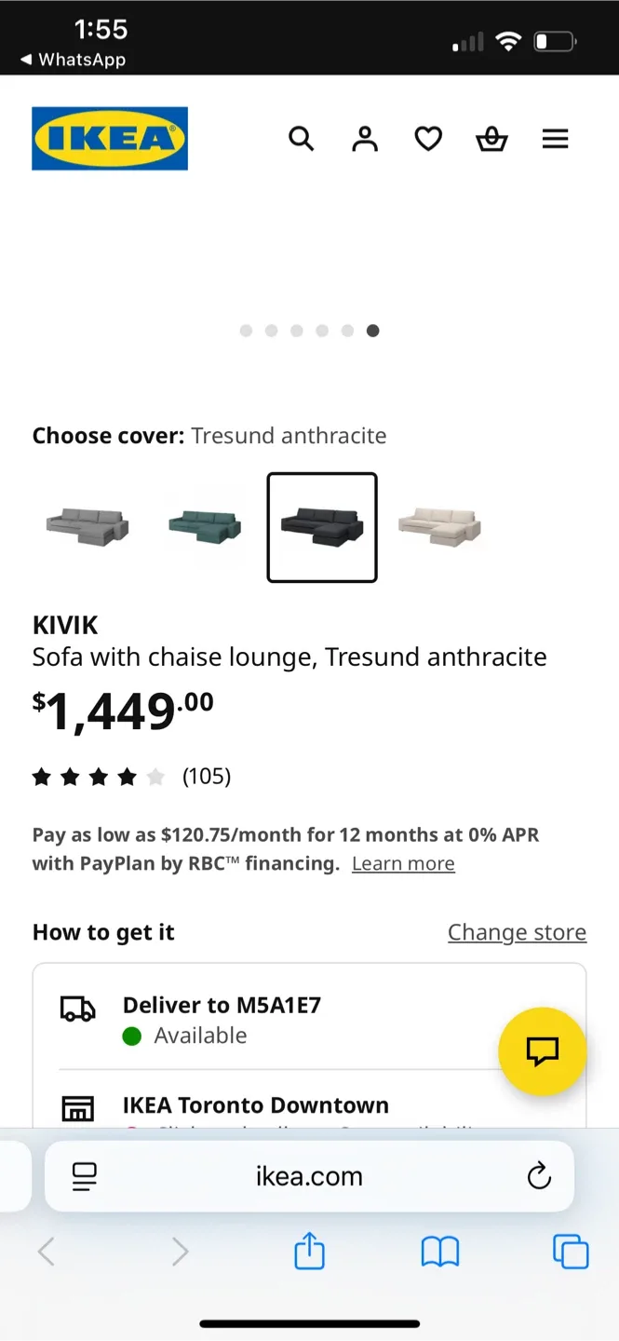Viewport: 619px width, 1341px height.
Task: Tap the ikea.com address bar
Action: point(309,1175)
